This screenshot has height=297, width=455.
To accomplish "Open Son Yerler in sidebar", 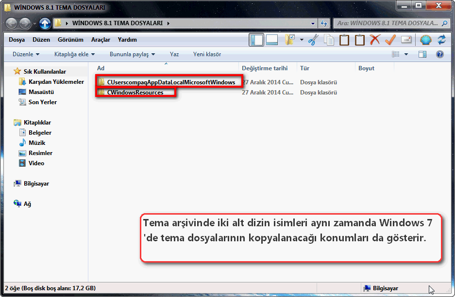I will click(x=43, y=102).
